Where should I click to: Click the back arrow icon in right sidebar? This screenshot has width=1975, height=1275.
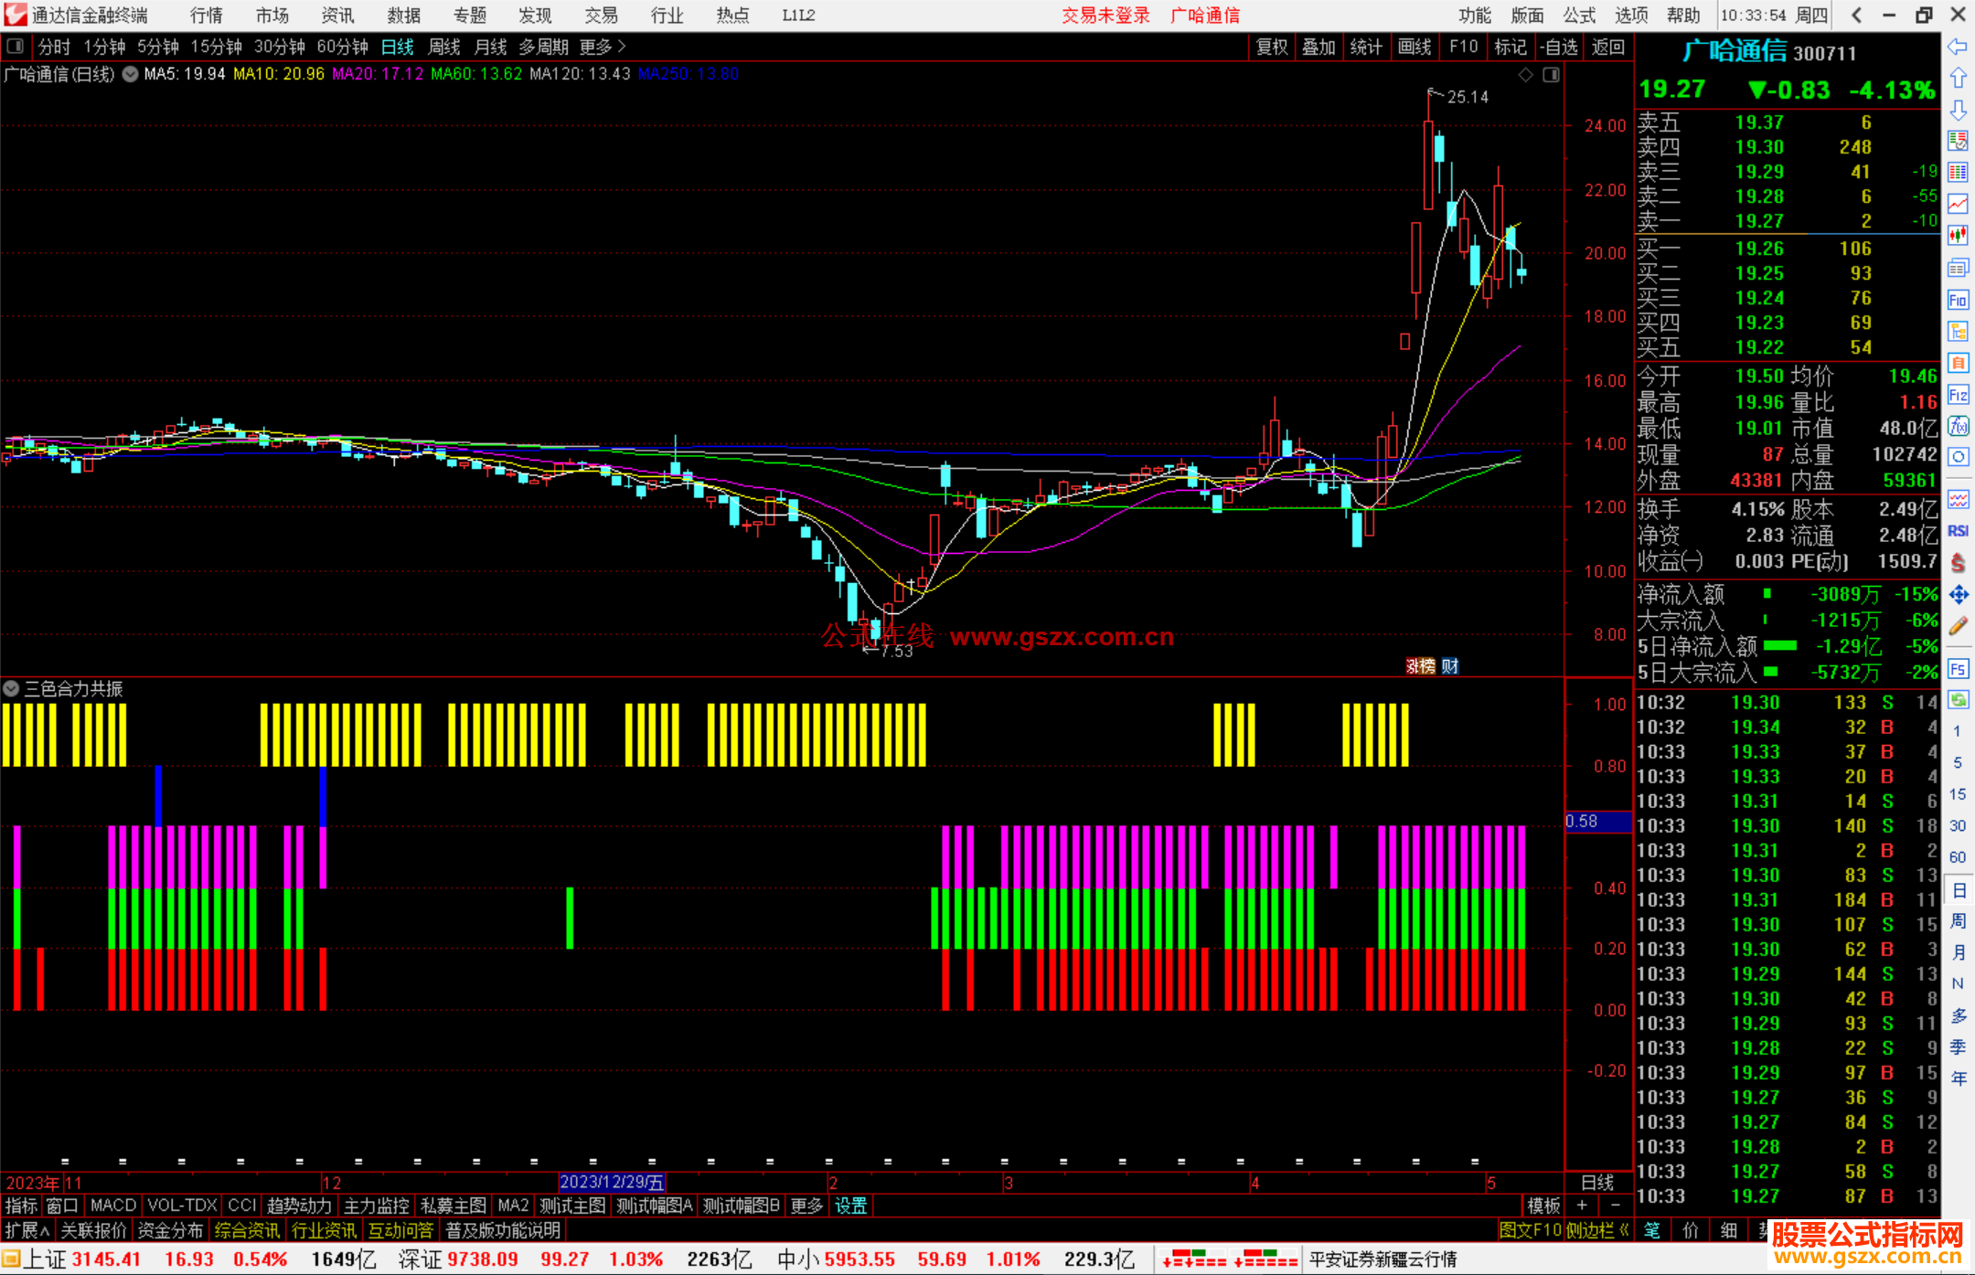(1958, 47)
